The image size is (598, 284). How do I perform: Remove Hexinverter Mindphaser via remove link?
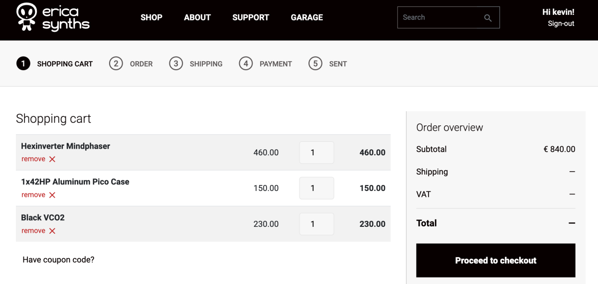(33, 159)
